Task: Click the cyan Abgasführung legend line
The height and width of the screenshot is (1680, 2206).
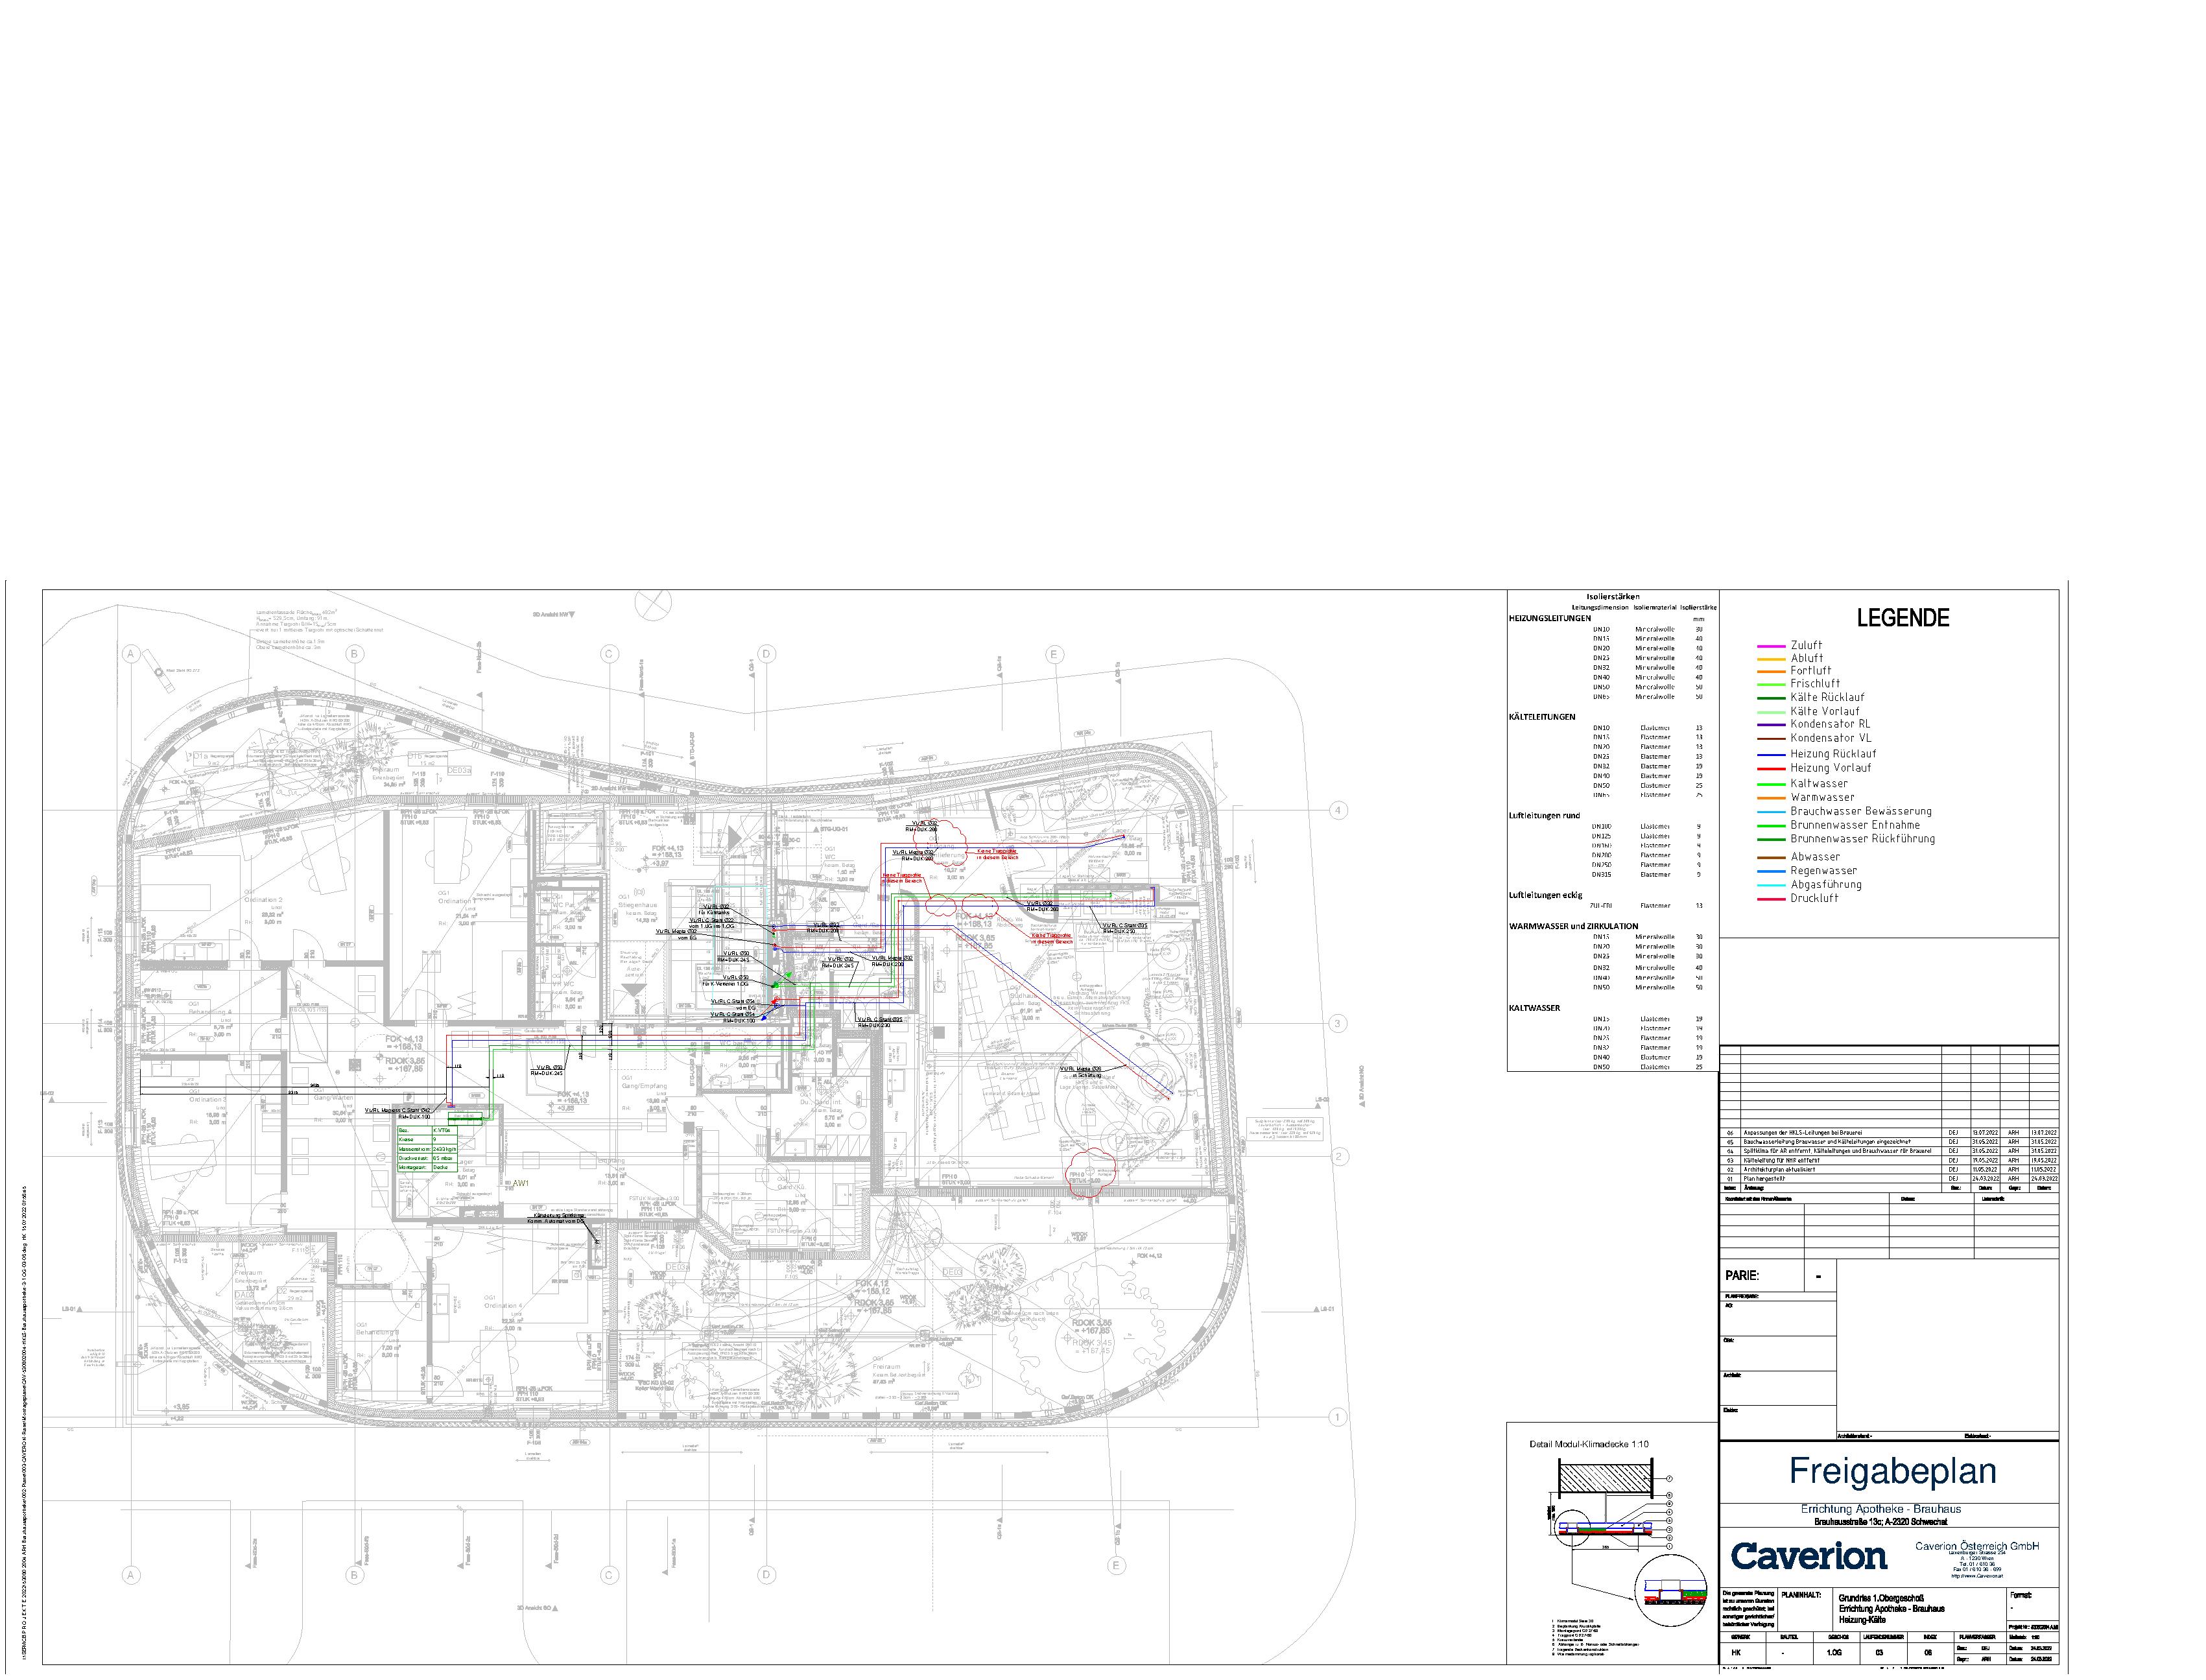Action: pos(1771,886)
